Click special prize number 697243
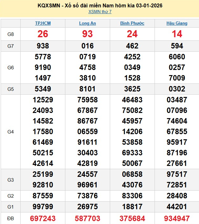 pyautogui.click(x=43, y=218)
